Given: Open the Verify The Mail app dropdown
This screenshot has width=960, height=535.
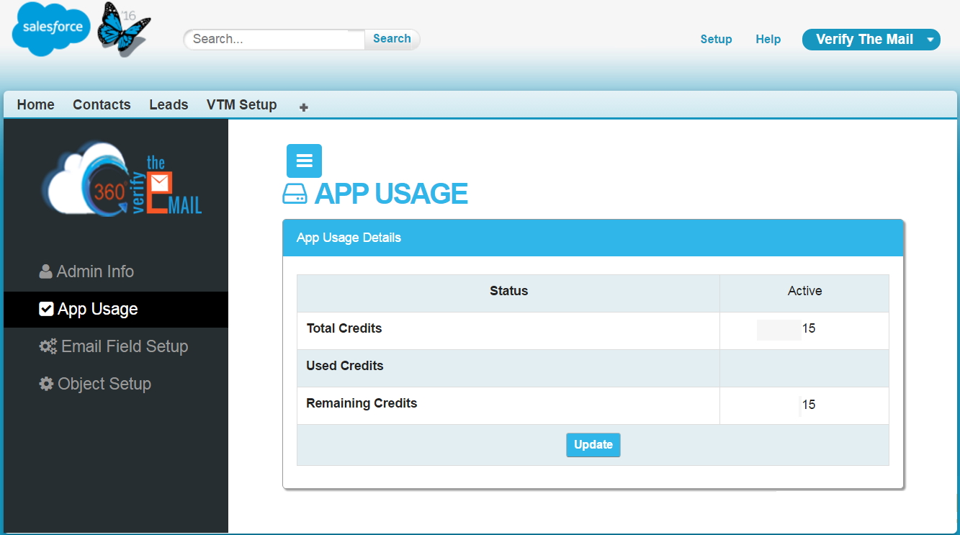Looking at the screenshot, I should (871, 40).
